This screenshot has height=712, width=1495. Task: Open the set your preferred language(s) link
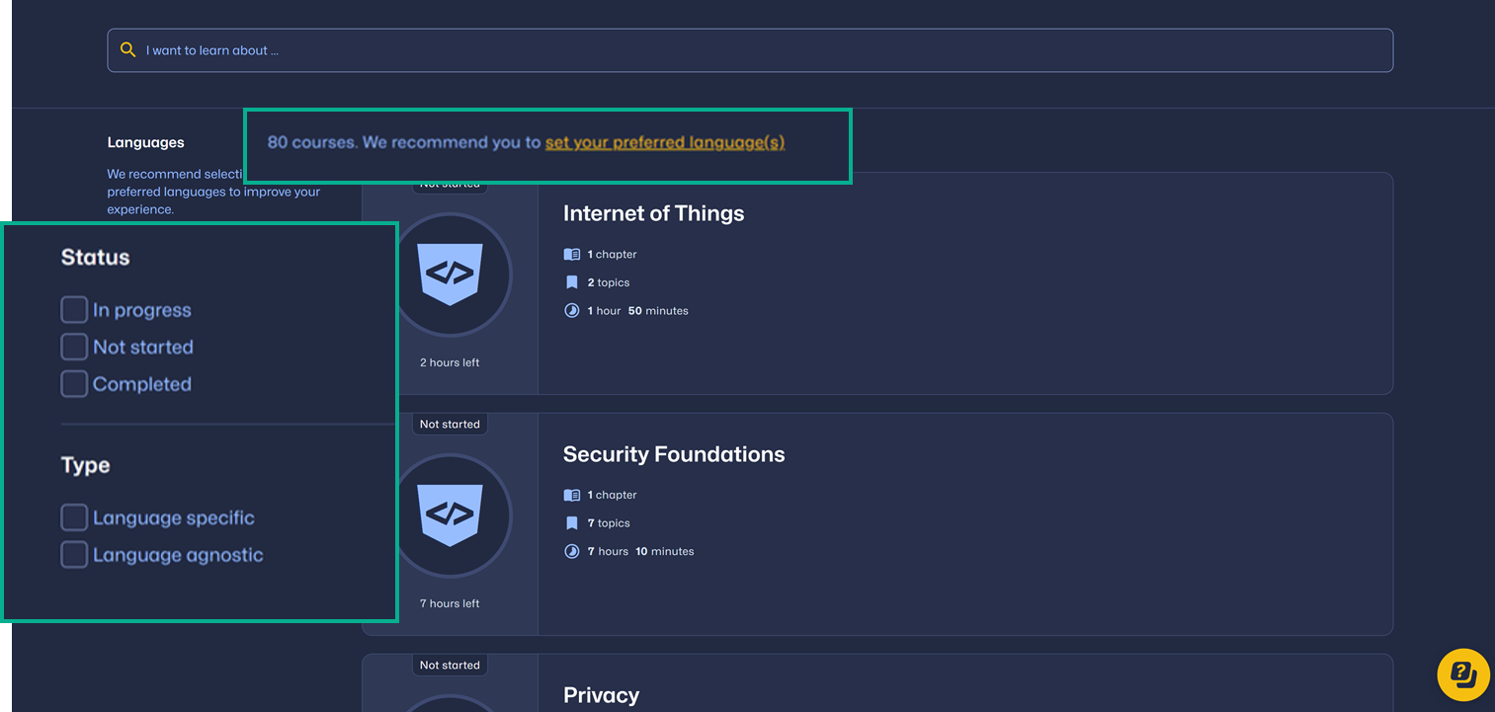664,143
